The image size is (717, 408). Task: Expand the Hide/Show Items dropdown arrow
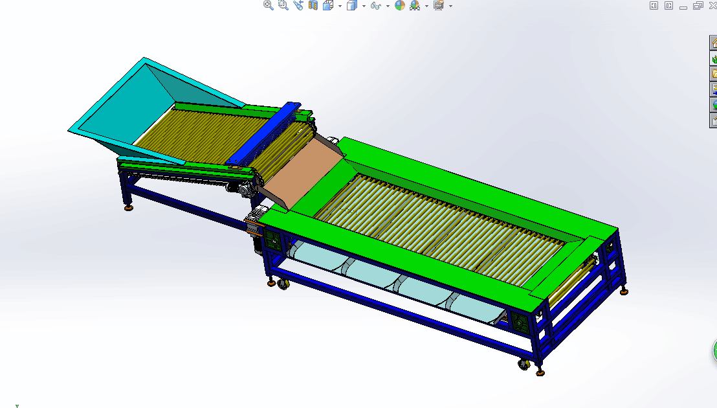pos(388,6)
